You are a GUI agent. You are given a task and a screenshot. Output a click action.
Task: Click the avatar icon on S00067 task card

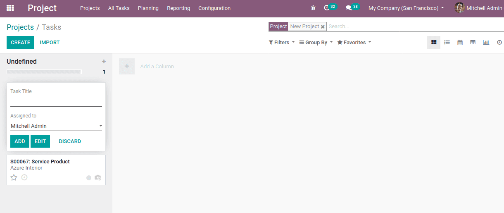[98, 177]
